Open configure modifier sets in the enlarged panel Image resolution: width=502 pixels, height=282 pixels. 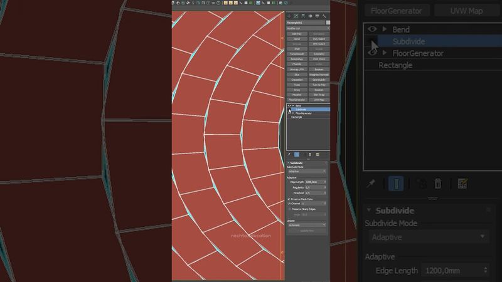coord(462,183)
